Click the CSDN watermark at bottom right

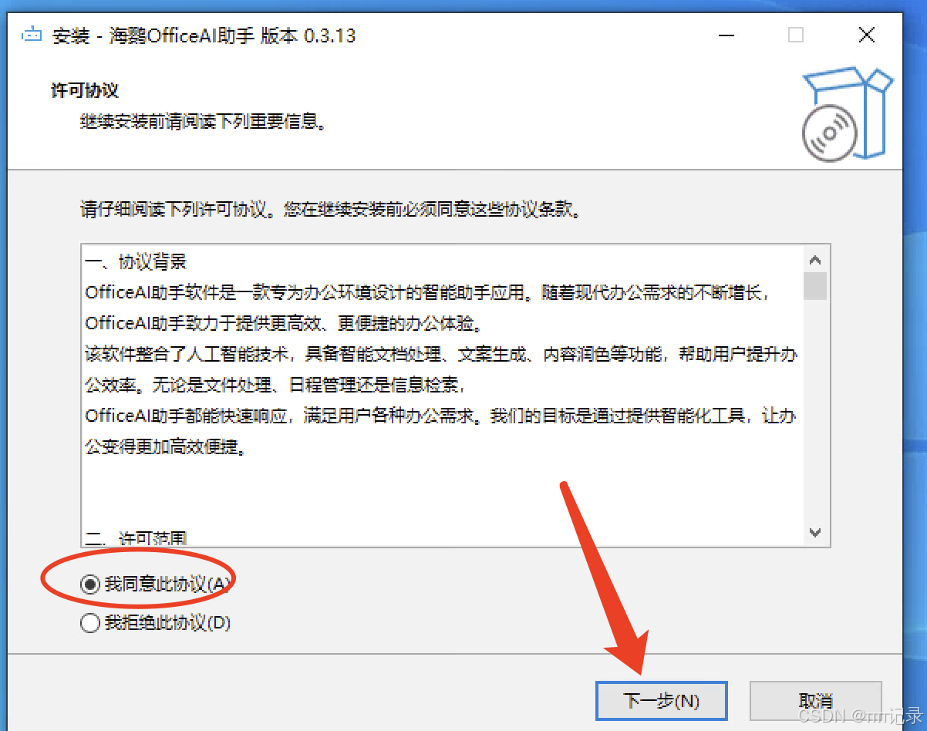(x=861, y=716)
